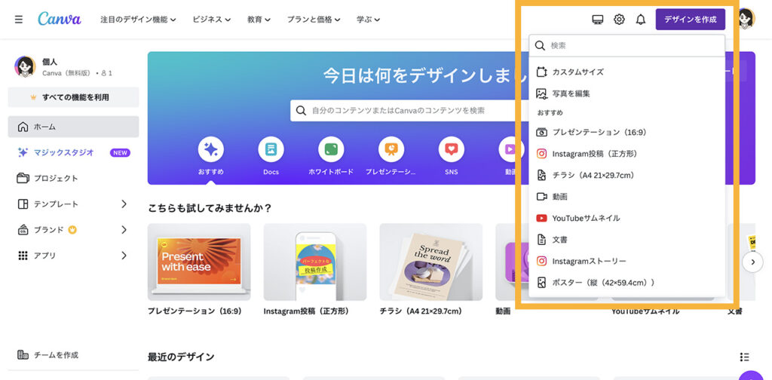Open settings gear icon

coord(619,20)
